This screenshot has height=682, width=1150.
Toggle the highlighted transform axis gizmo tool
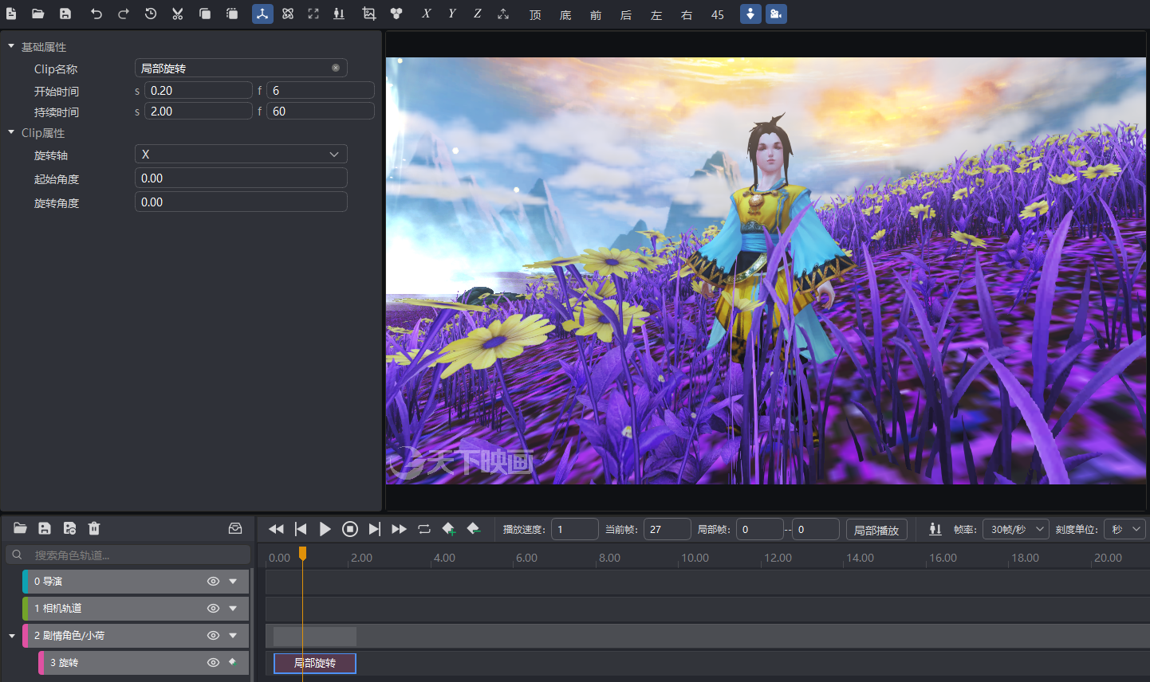pyautogui.click(x=262, y=14)
